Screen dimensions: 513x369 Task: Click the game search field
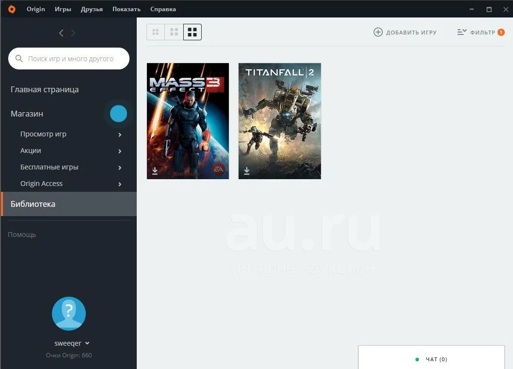[69, 59]
